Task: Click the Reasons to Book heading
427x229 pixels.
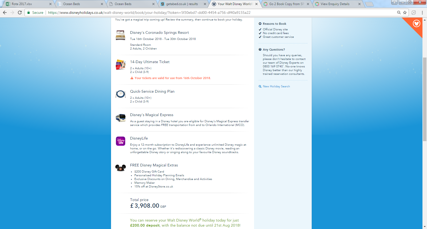Action: click(274, 24)
